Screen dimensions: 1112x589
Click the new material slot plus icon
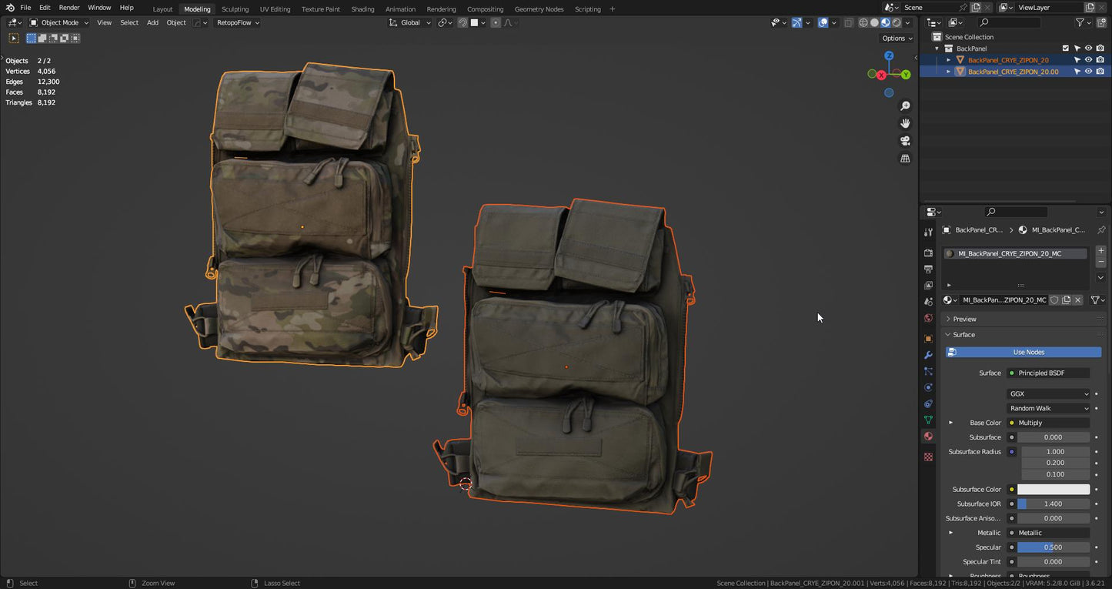click(x=1100, y=251)
